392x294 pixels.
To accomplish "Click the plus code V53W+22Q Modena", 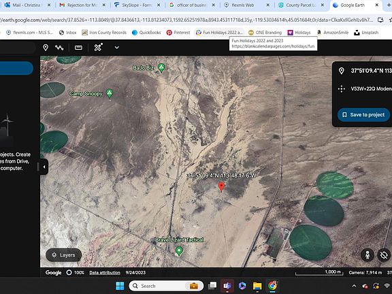I will coord(371,88).
